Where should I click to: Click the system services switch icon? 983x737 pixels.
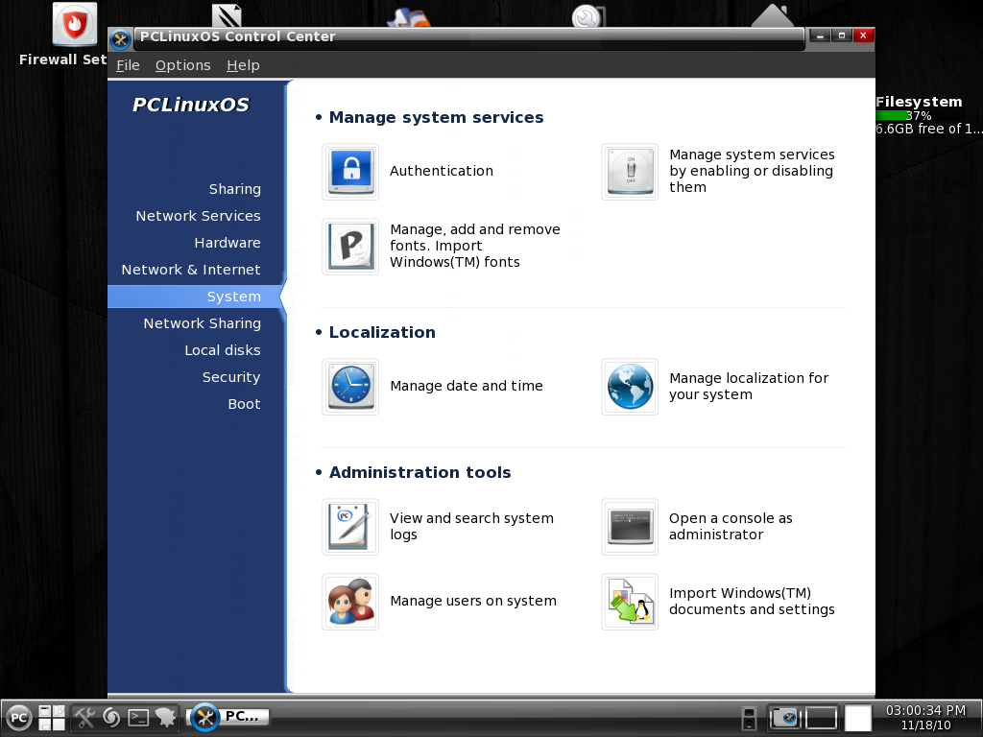point(630,172)
